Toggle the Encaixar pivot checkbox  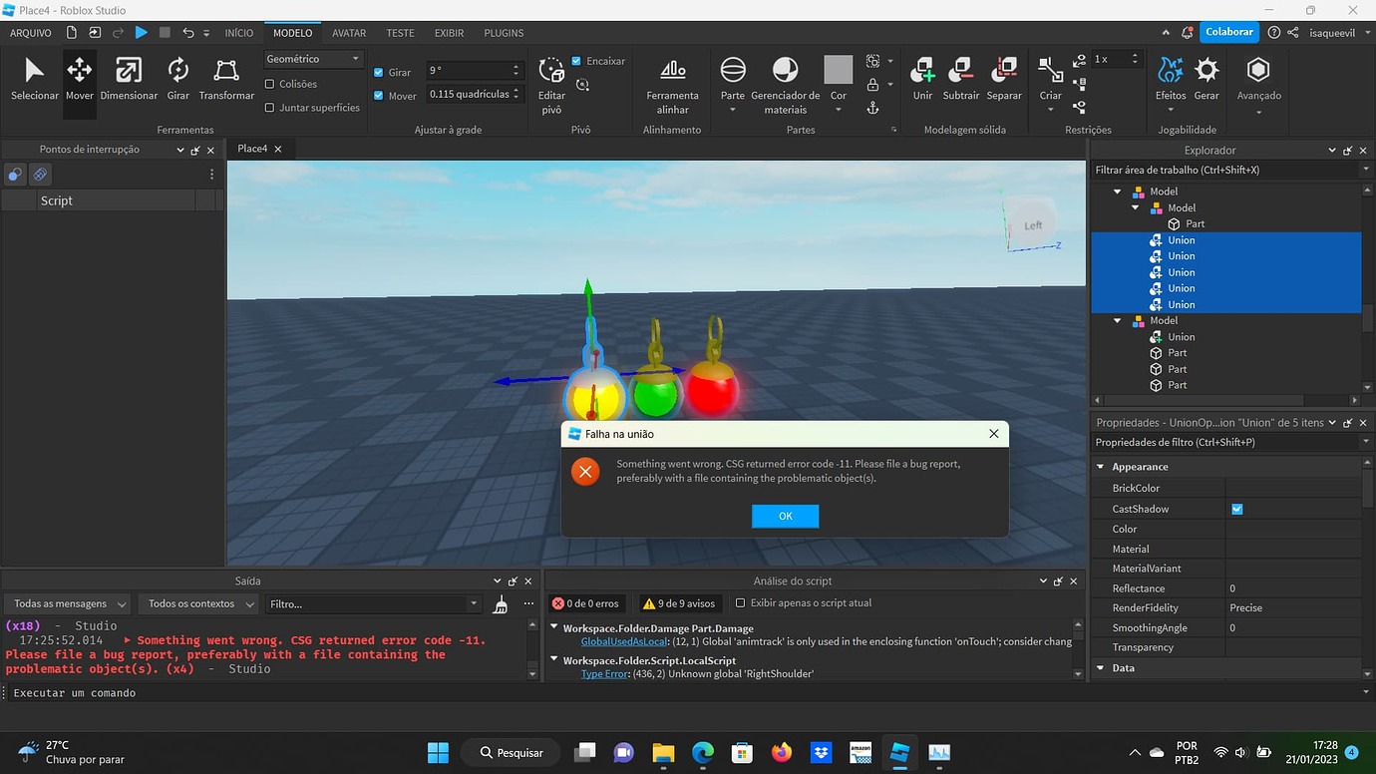[x=576, y=61]
